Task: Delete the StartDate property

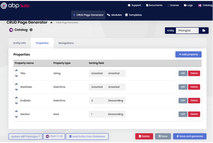Action: 194,87
